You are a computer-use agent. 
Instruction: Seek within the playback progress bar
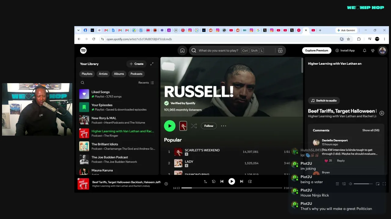tap(232, 188)
